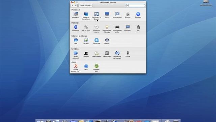Open the Comptes preference pane
216x122 pixels.
tap(86, 54)
